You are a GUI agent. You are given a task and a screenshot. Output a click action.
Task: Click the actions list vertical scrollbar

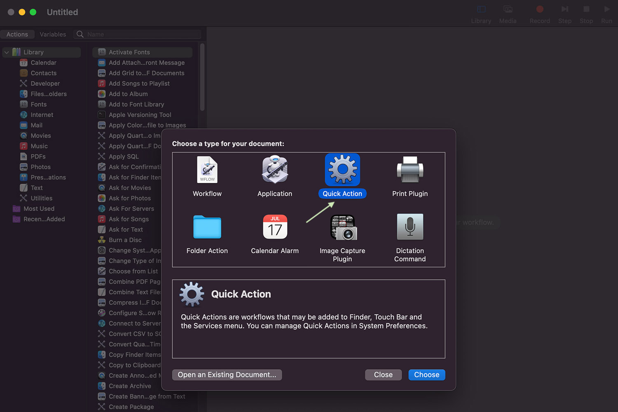(202, 77)
